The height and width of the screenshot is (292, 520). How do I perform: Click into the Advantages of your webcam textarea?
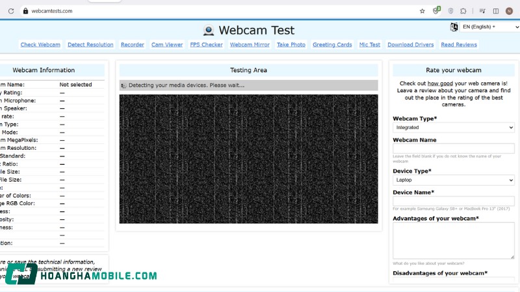[453, 240]
